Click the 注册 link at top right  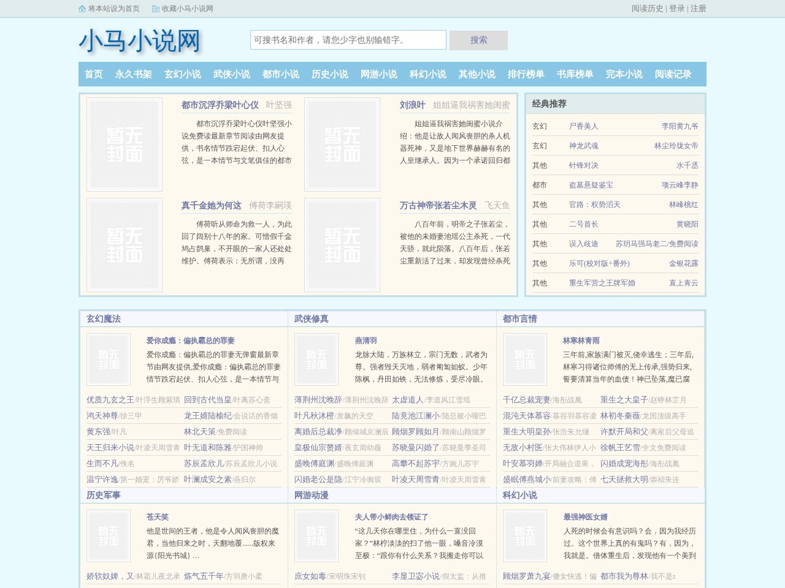(698, 9)
